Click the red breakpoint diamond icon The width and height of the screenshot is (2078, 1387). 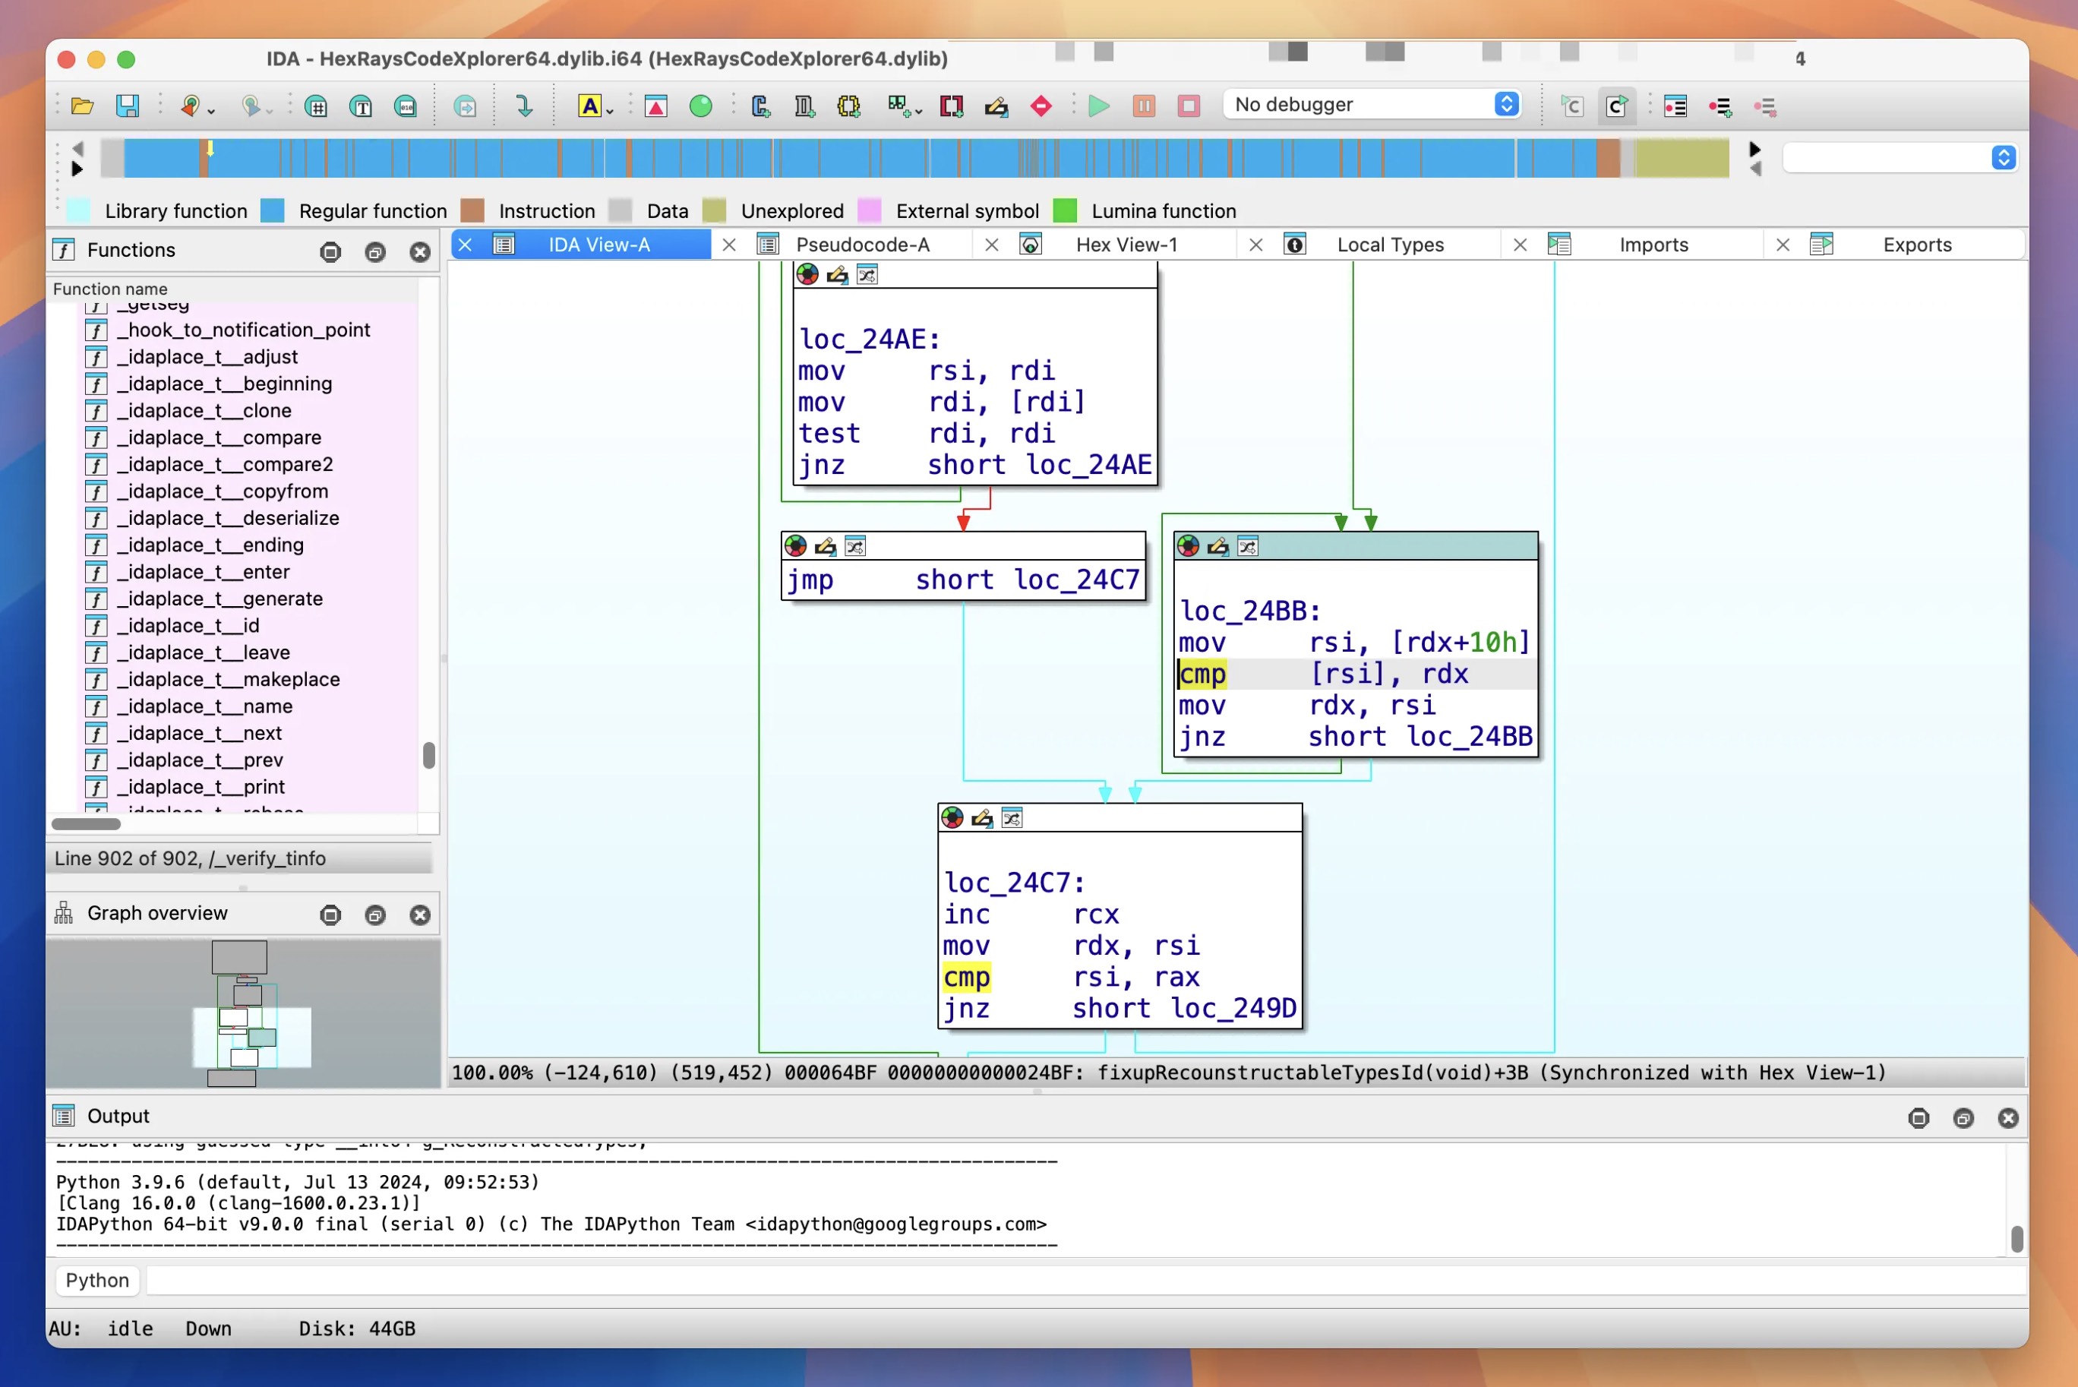pyautogui.click(x=1041, y=106)
